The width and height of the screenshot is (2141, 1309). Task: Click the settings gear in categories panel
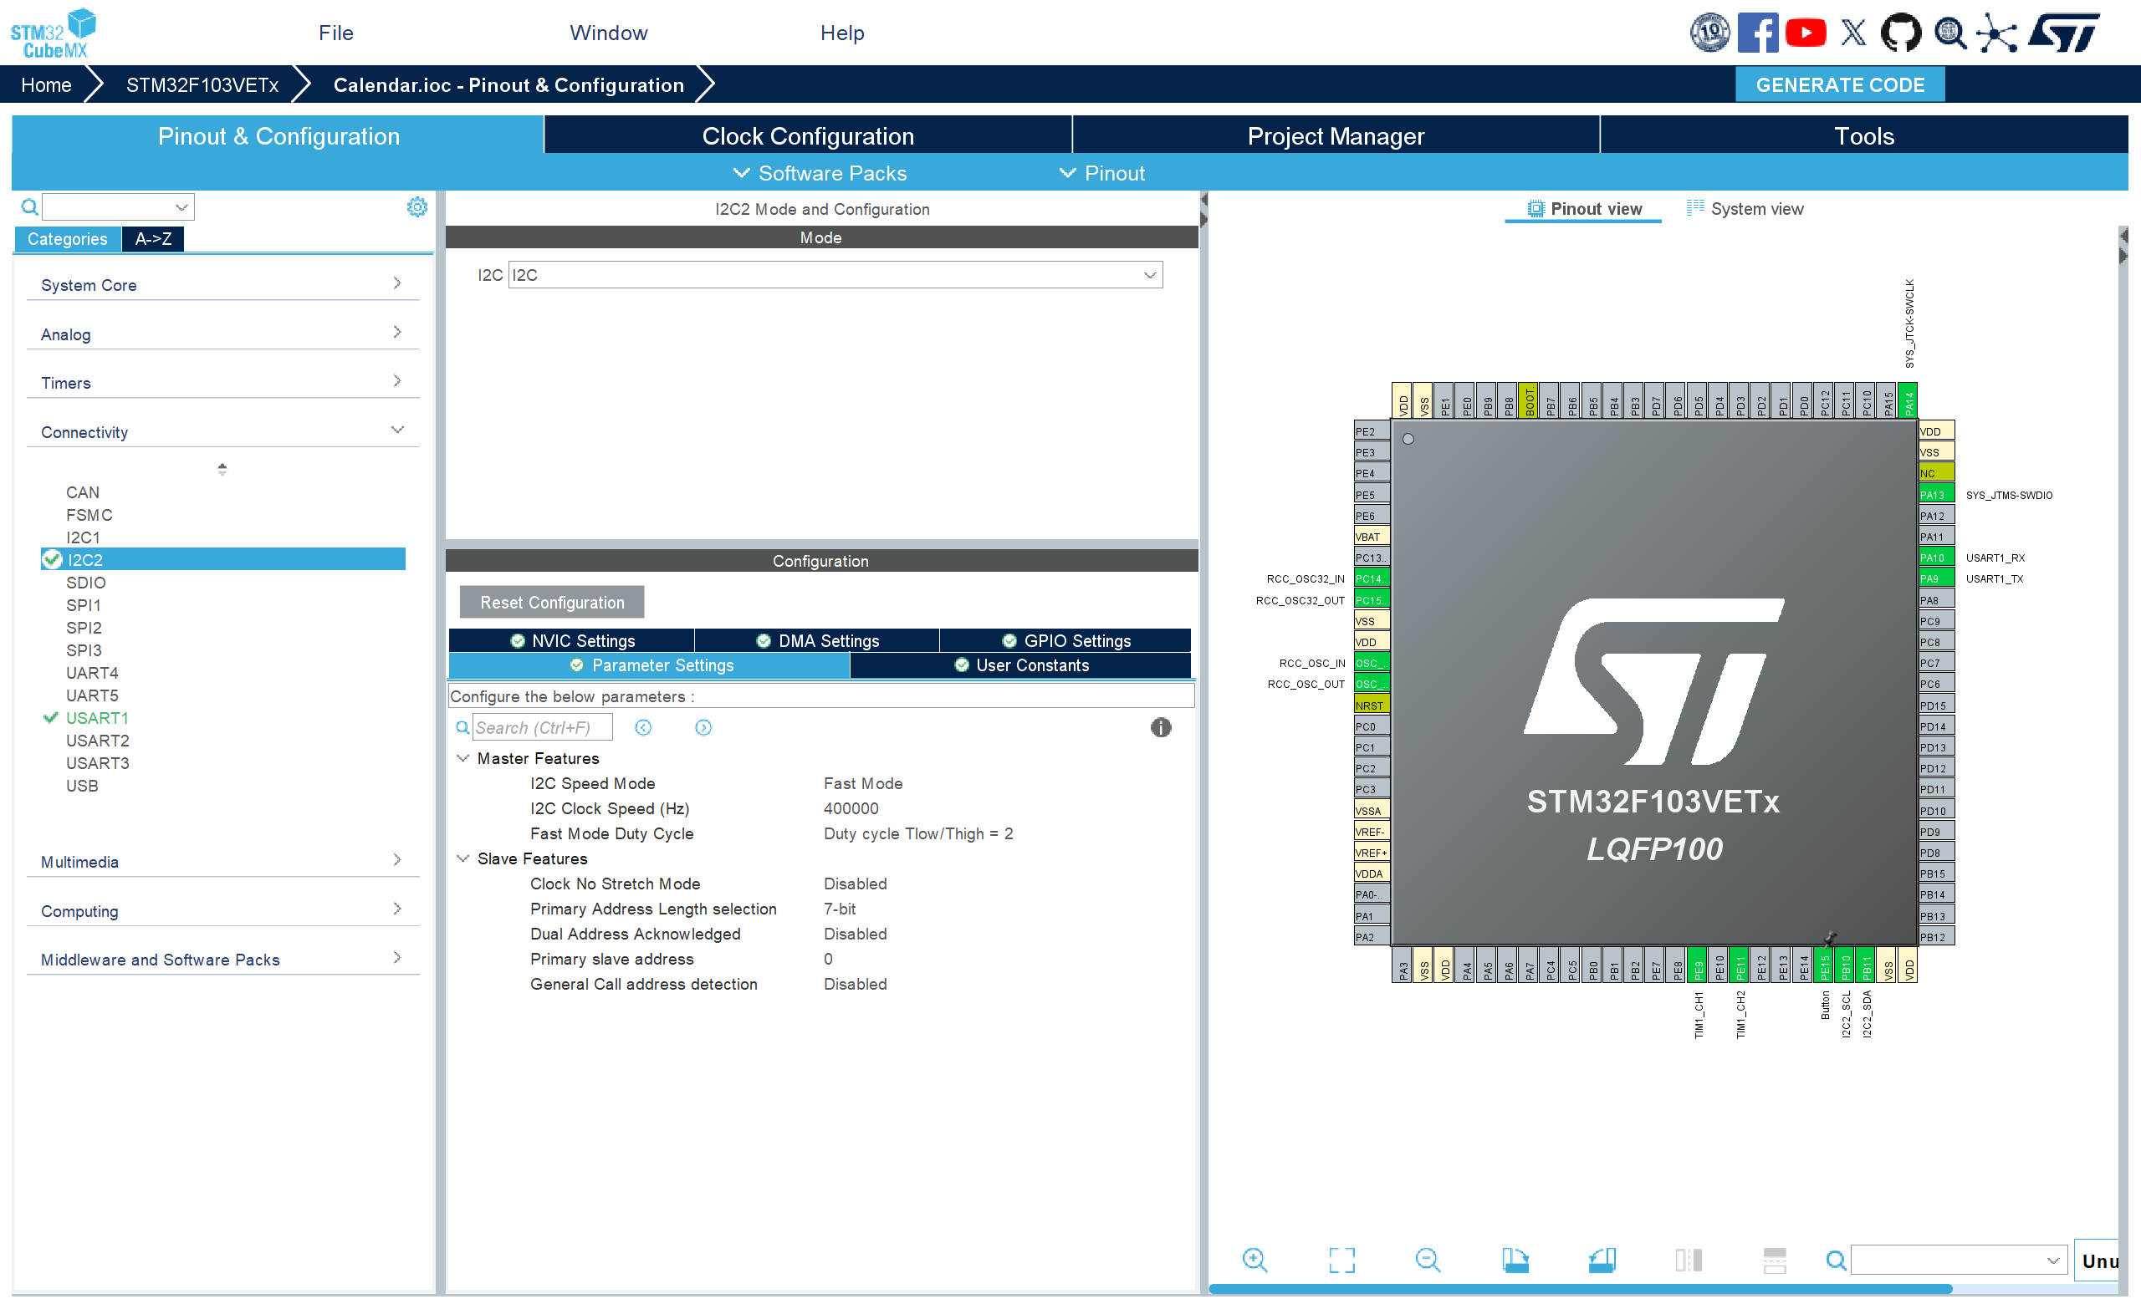417,206
